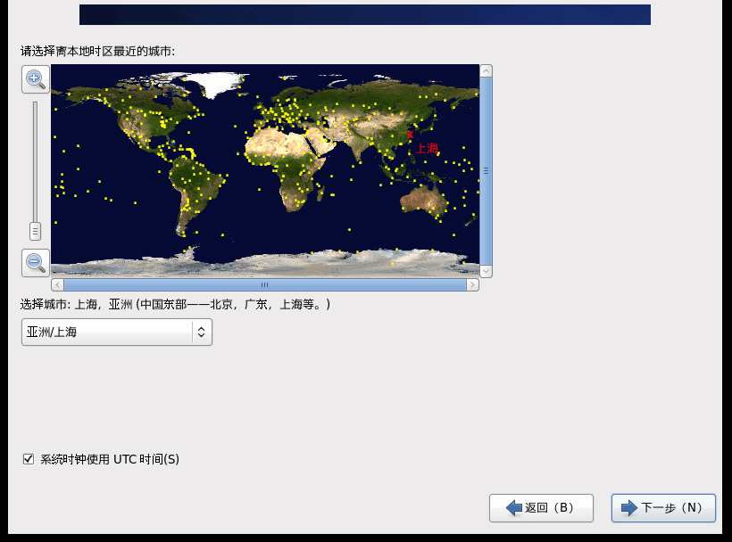Toggle 系统时钟使用 UTC 时间 checkbox
The height and width of the screenshot is (542, 732).
[29, 459]
